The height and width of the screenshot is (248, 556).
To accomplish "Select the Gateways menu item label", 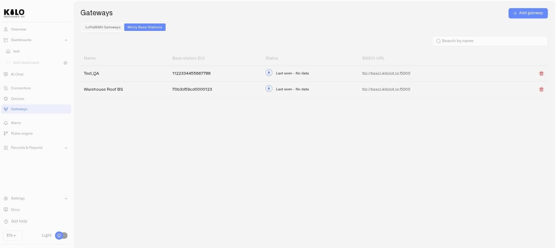I will [19, 109].
